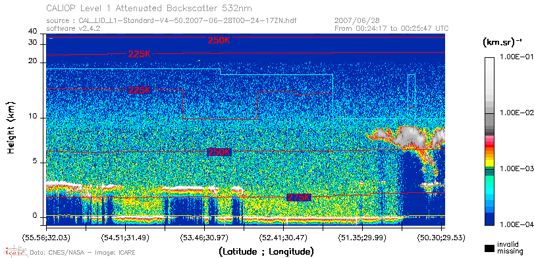The height and width of the screenshot is (258, 534).
Task: Click the '(53.46;30.97)' coordinate label
Action: pos(205,237)
